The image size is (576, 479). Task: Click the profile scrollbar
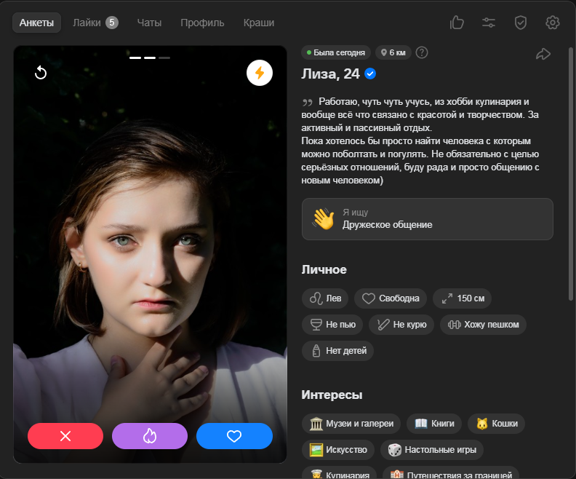(x=570, y=173)
